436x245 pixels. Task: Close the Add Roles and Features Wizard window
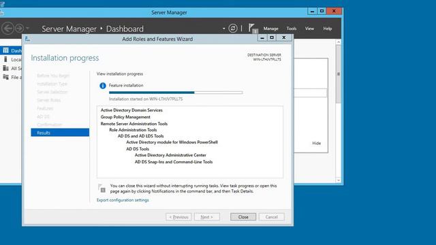(284, 38)
